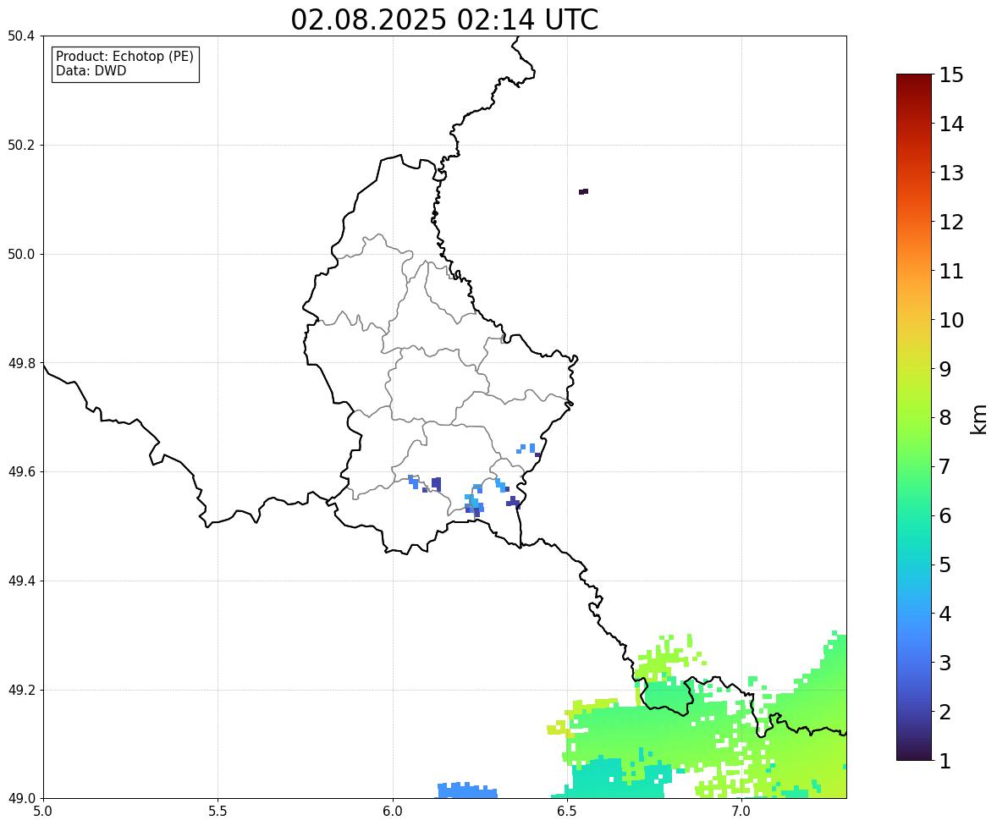The image size is (997, 826).
Task: Click the x-axis label 7.0
Action: (x=741, y=812)
